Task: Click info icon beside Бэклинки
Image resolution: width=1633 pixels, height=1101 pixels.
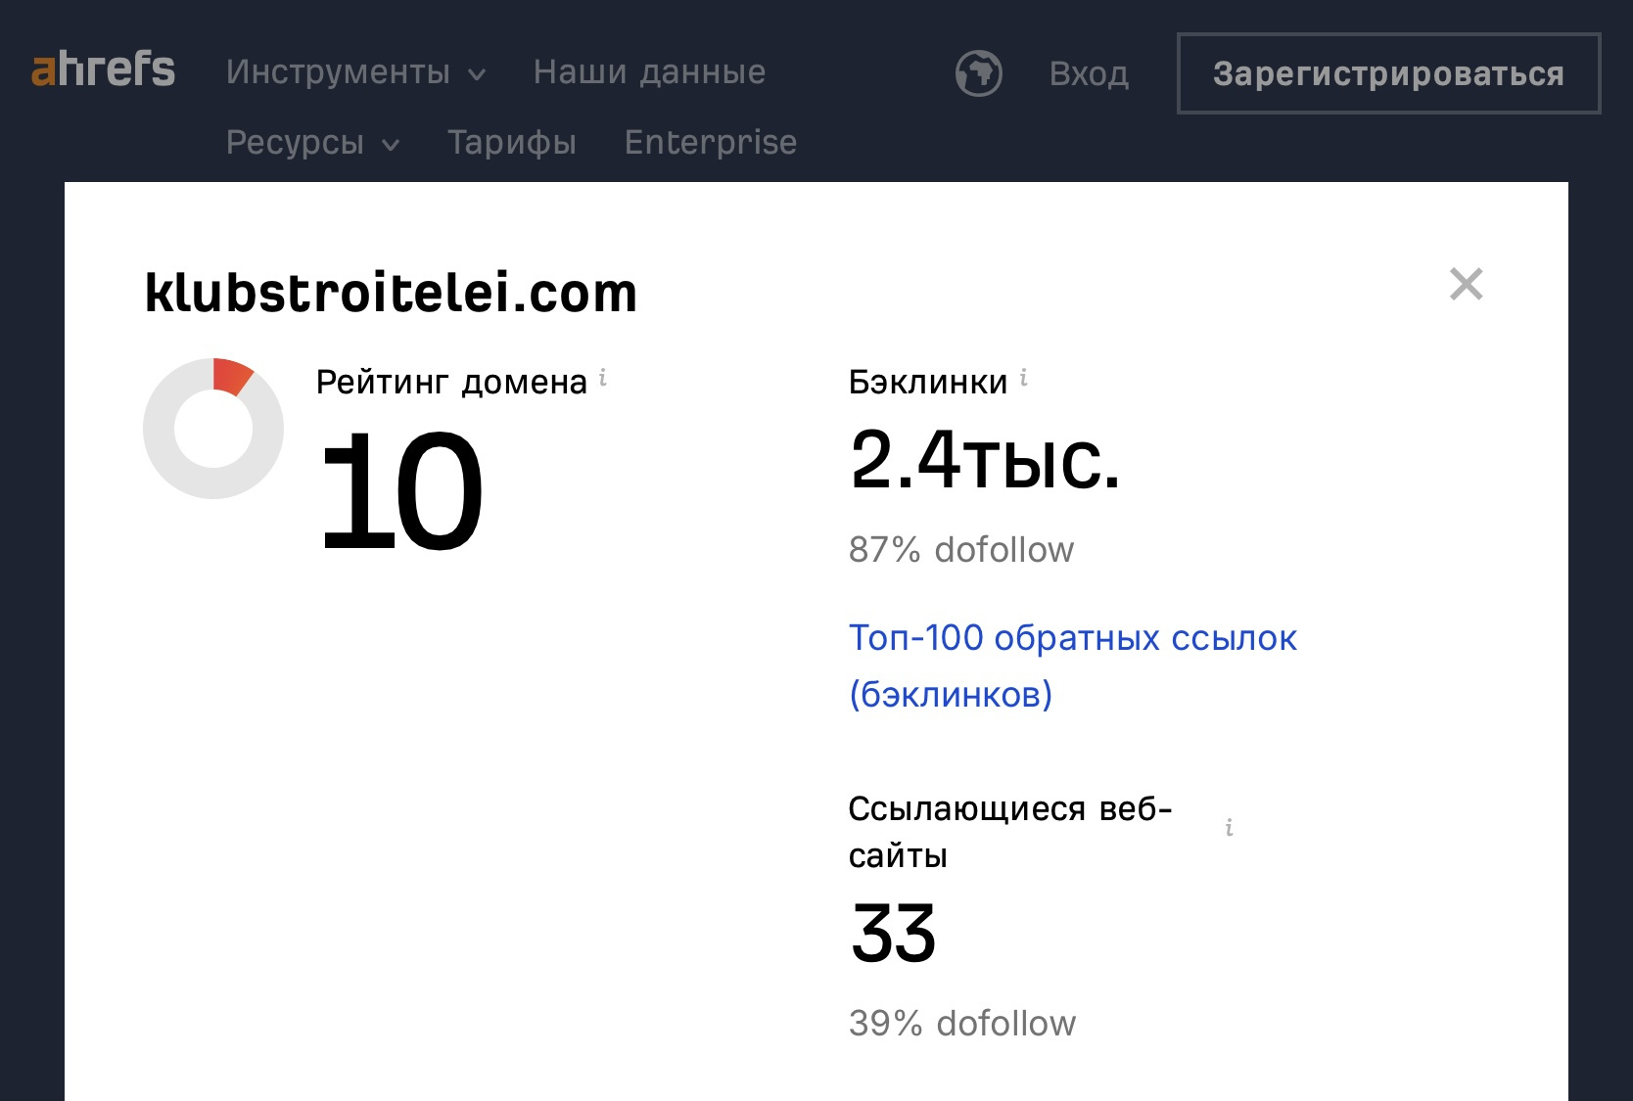Action: (1023, 378)
